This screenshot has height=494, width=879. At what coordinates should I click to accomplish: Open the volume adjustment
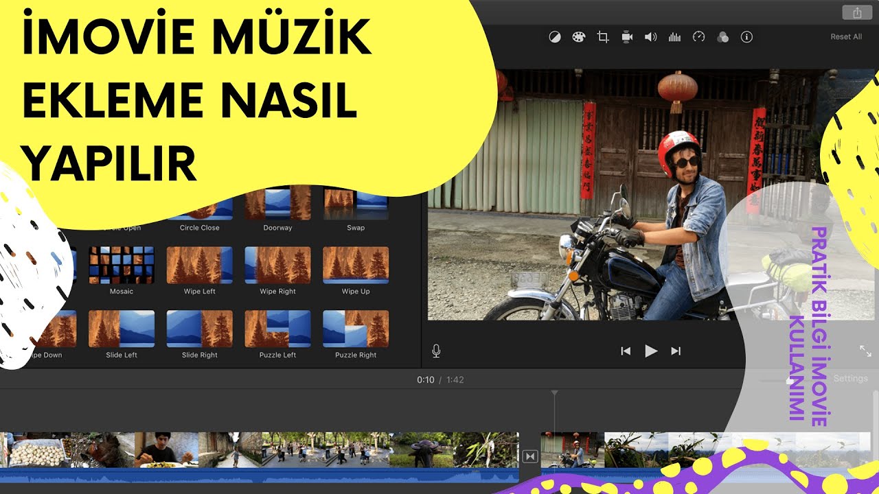point(650,37)
